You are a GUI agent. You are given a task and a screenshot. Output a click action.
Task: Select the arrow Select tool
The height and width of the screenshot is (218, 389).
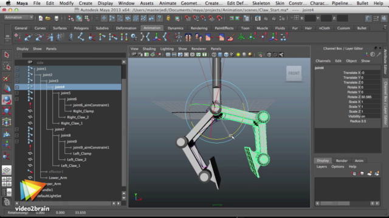coord(7,55)
